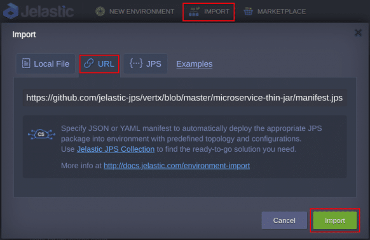This screenshot has width=370, height=240.
Task: Open the JPS tab
Action: click(x=146, y=64)
